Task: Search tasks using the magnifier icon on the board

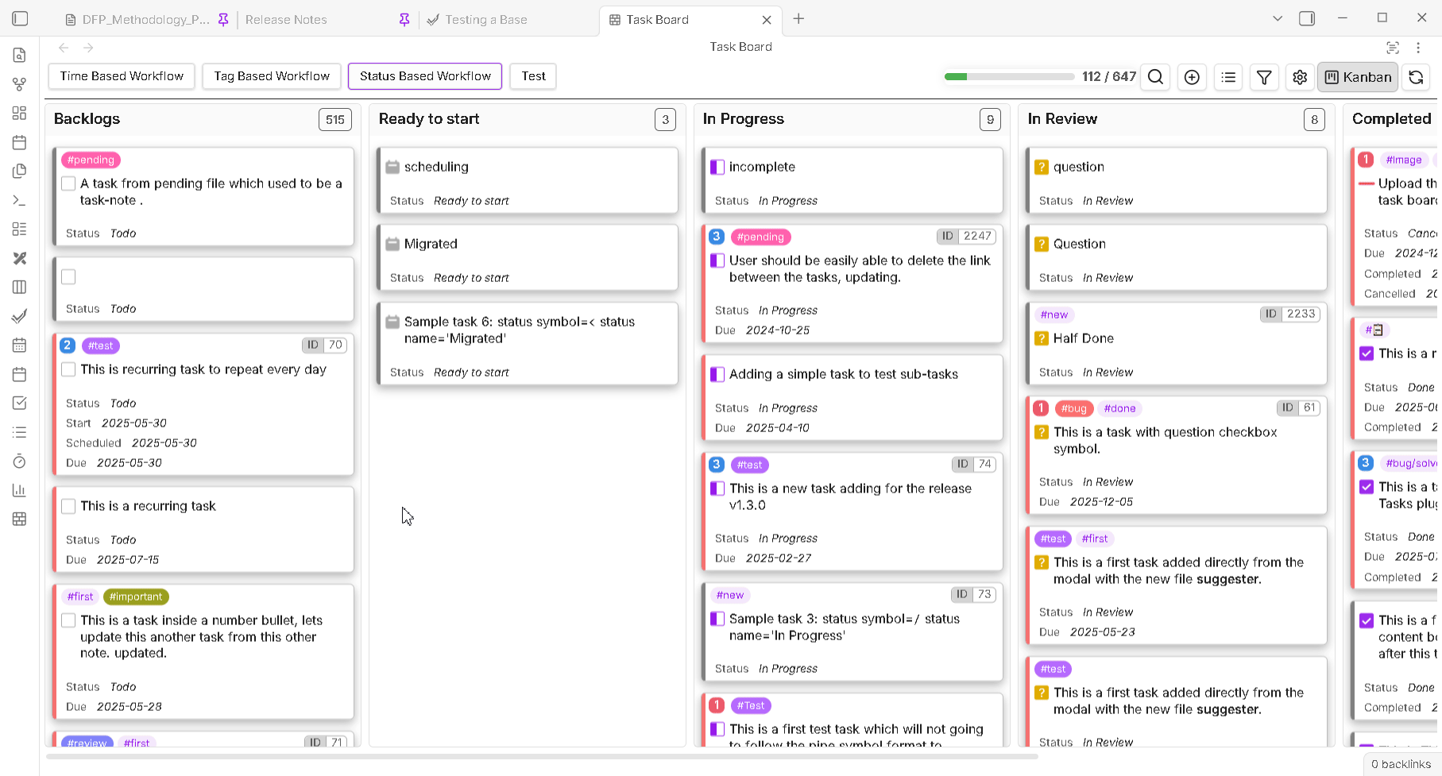Action: (1155, 77)
